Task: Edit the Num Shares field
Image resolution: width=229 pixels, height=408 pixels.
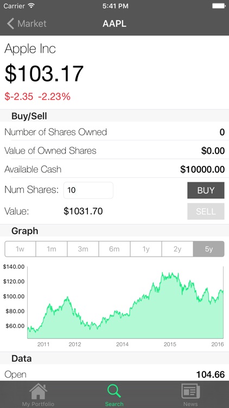Action: (88, 190)
